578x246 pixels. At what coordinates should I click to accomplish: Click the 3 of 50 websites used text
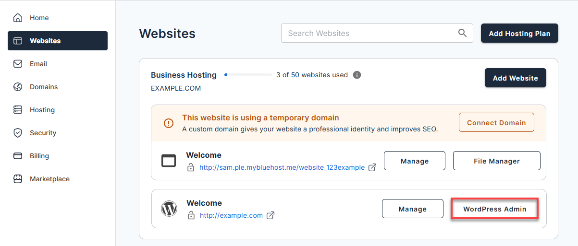click(x=312, y=75)
